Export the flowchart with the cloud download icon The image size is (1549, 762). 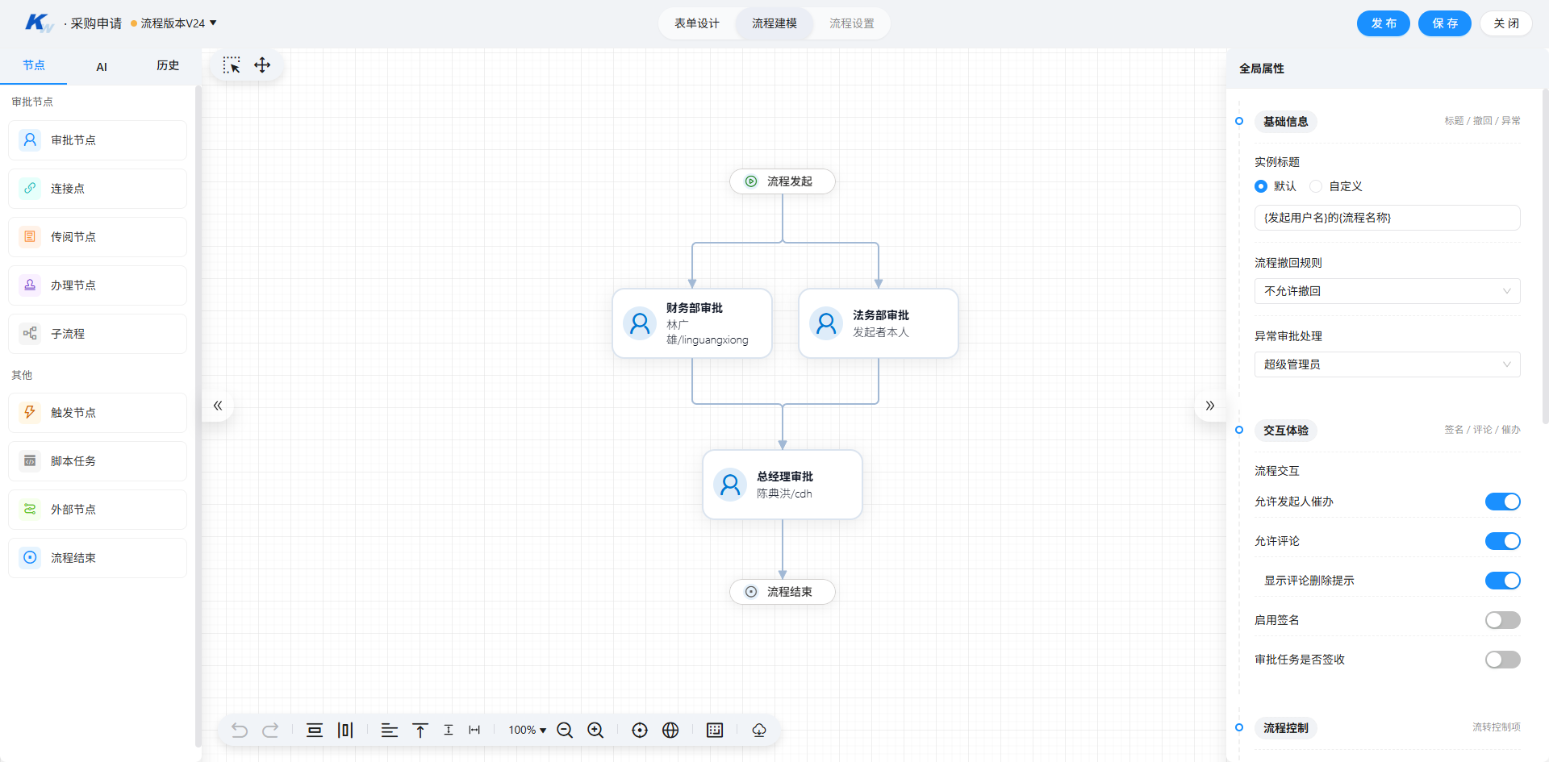point(759,731)
